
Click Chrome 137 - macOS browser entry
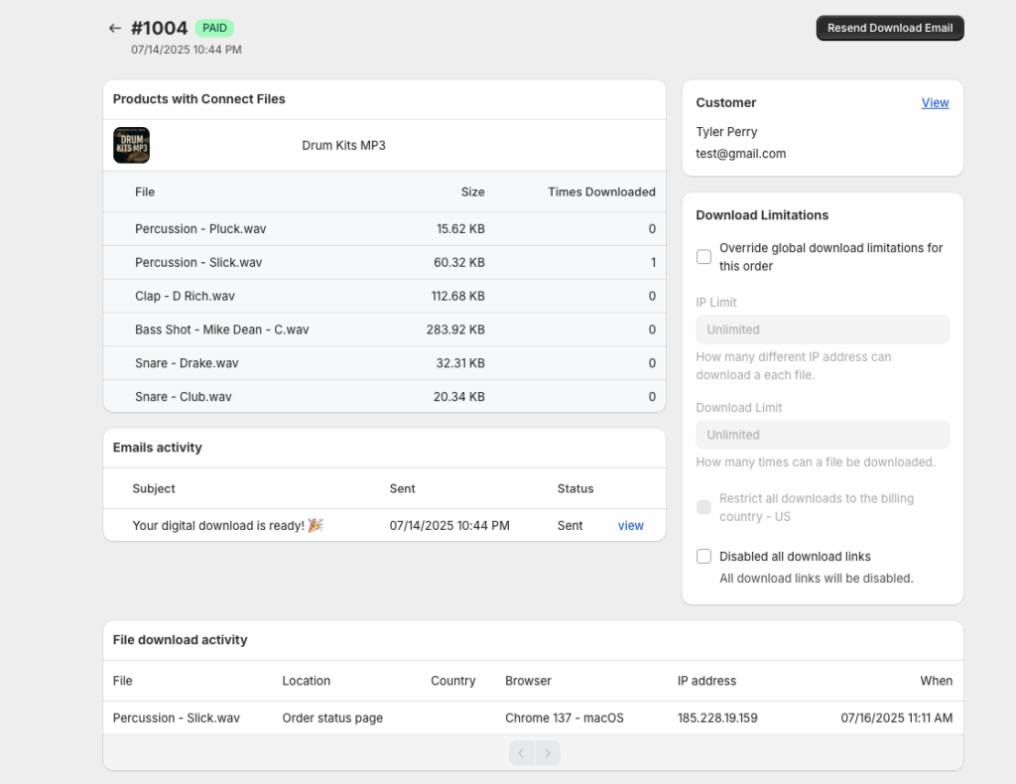pyautogui.click(x=565, y=718)
